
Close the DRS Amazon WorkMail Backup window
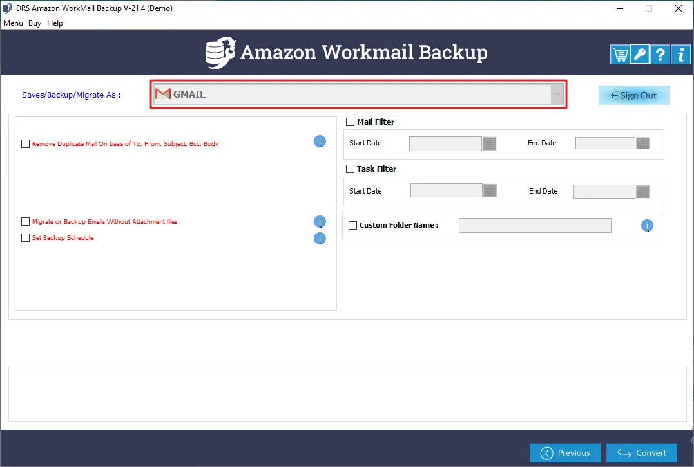pos(678,8)
